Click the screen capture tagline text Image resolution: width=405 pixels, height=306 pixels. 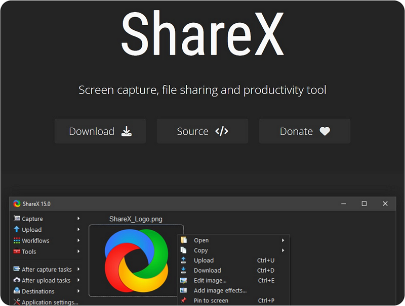[x=202, y=90]
